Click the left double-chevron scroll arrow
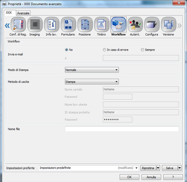The image size is (187, 182). [7, 26]
